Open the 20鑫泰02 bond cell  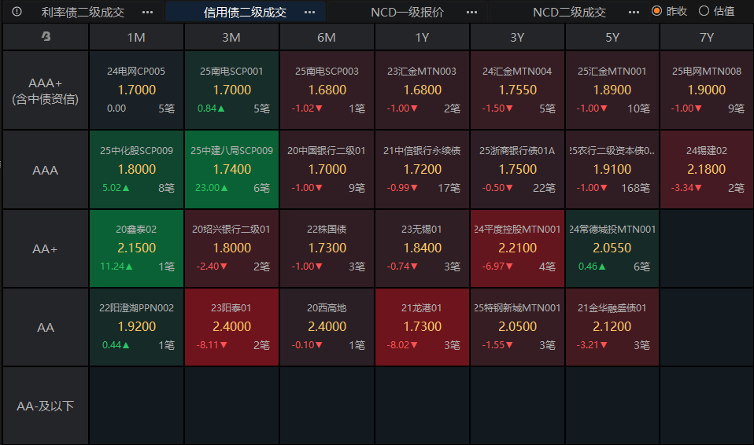point(136,248)
